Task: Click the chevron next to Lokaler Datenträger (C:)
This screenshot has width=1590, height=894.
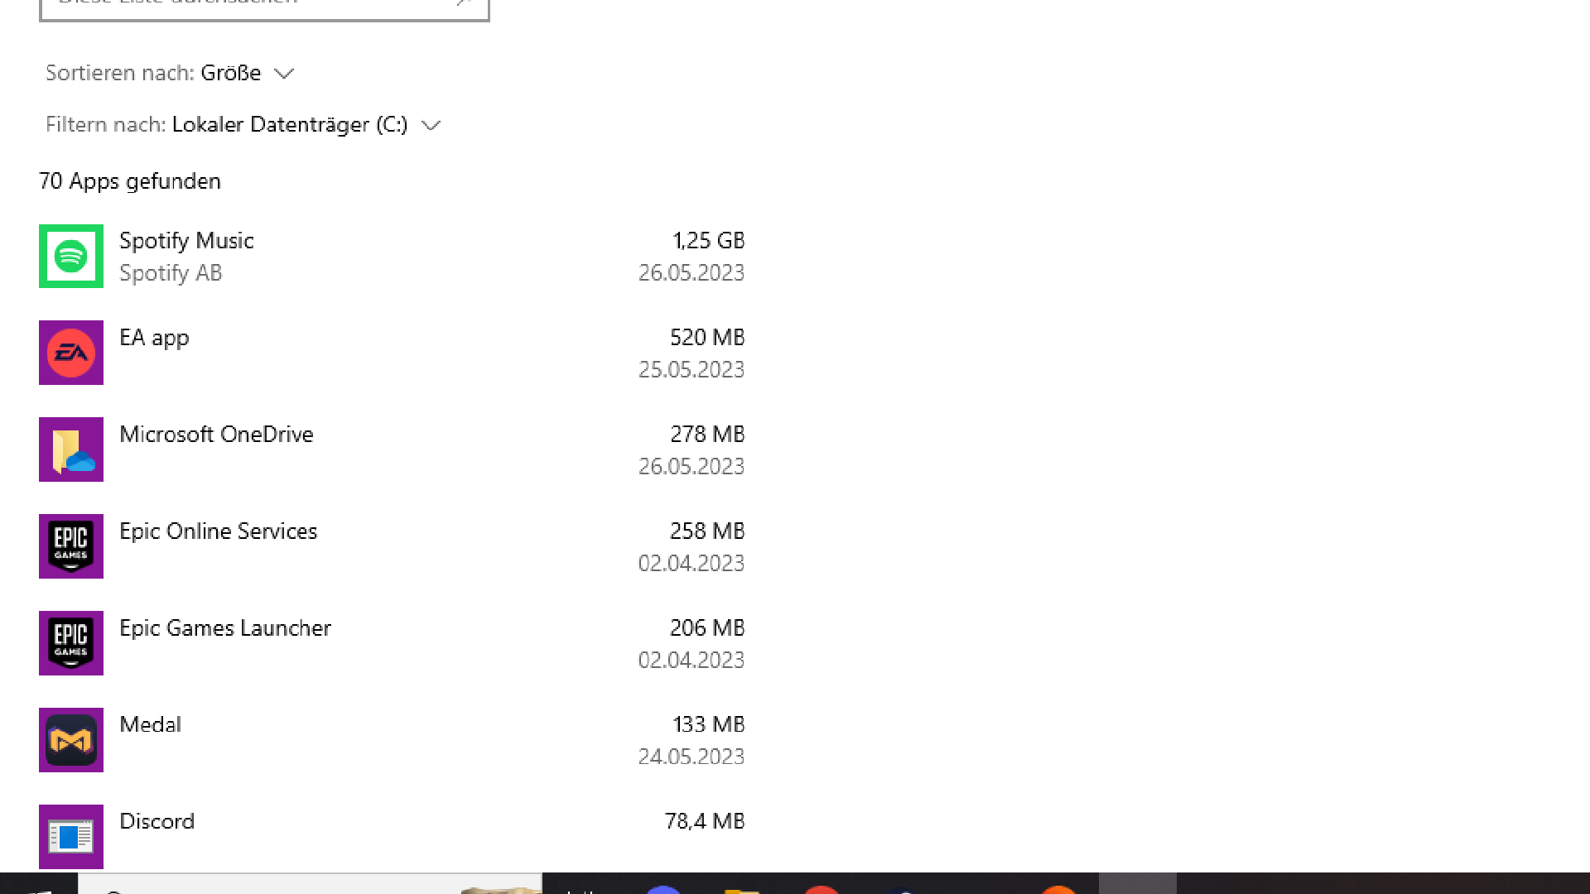Action: pyautogui.click(x=431, y=125)
